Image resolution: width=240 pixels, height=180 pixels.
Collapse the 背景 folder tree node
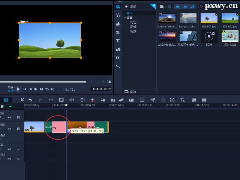(125, 18)
